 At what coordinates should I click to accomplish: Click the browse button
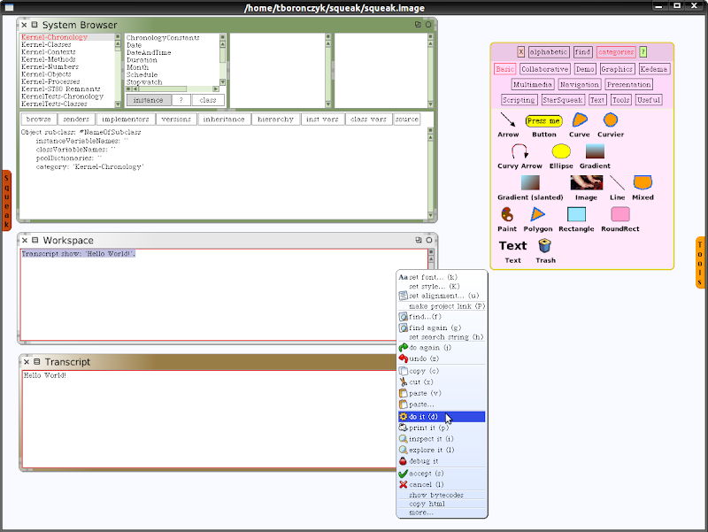point(38,120)
